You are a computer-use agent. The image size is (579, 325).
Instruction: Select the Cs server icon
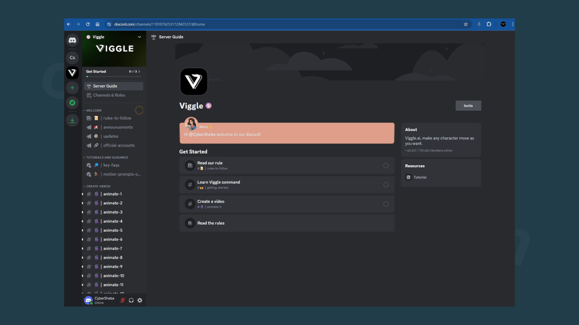coord(72,58)
